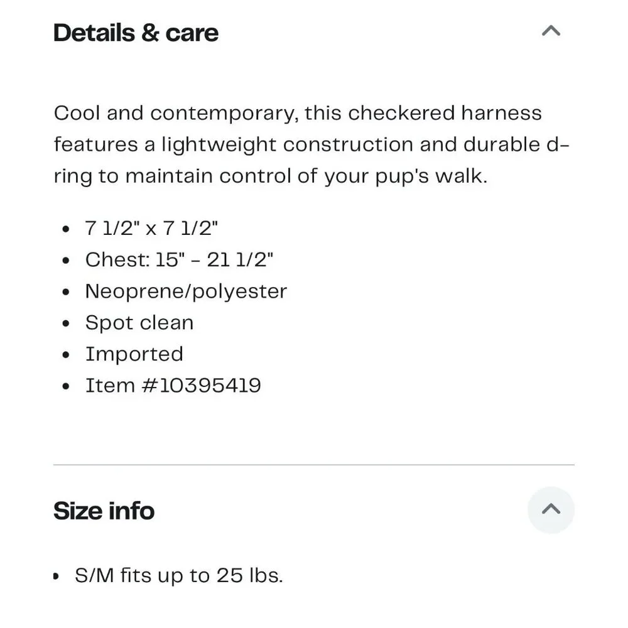This screenshot has width=628, height=628.
Task: Click the bullet point beside Spot clean
Action: pyautogui.click(x=66, y=323)
